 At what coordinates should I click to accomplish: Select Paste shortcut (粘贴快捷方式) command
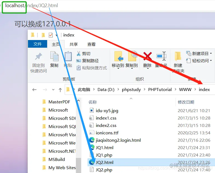(x=91, y=68)
